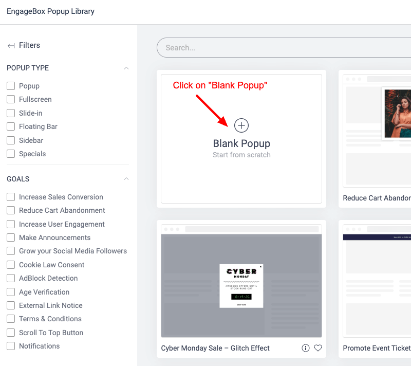This screenshot has width=411, height=366.
Task: Collapse the GOALS section chevron
Action: (126, 179)
